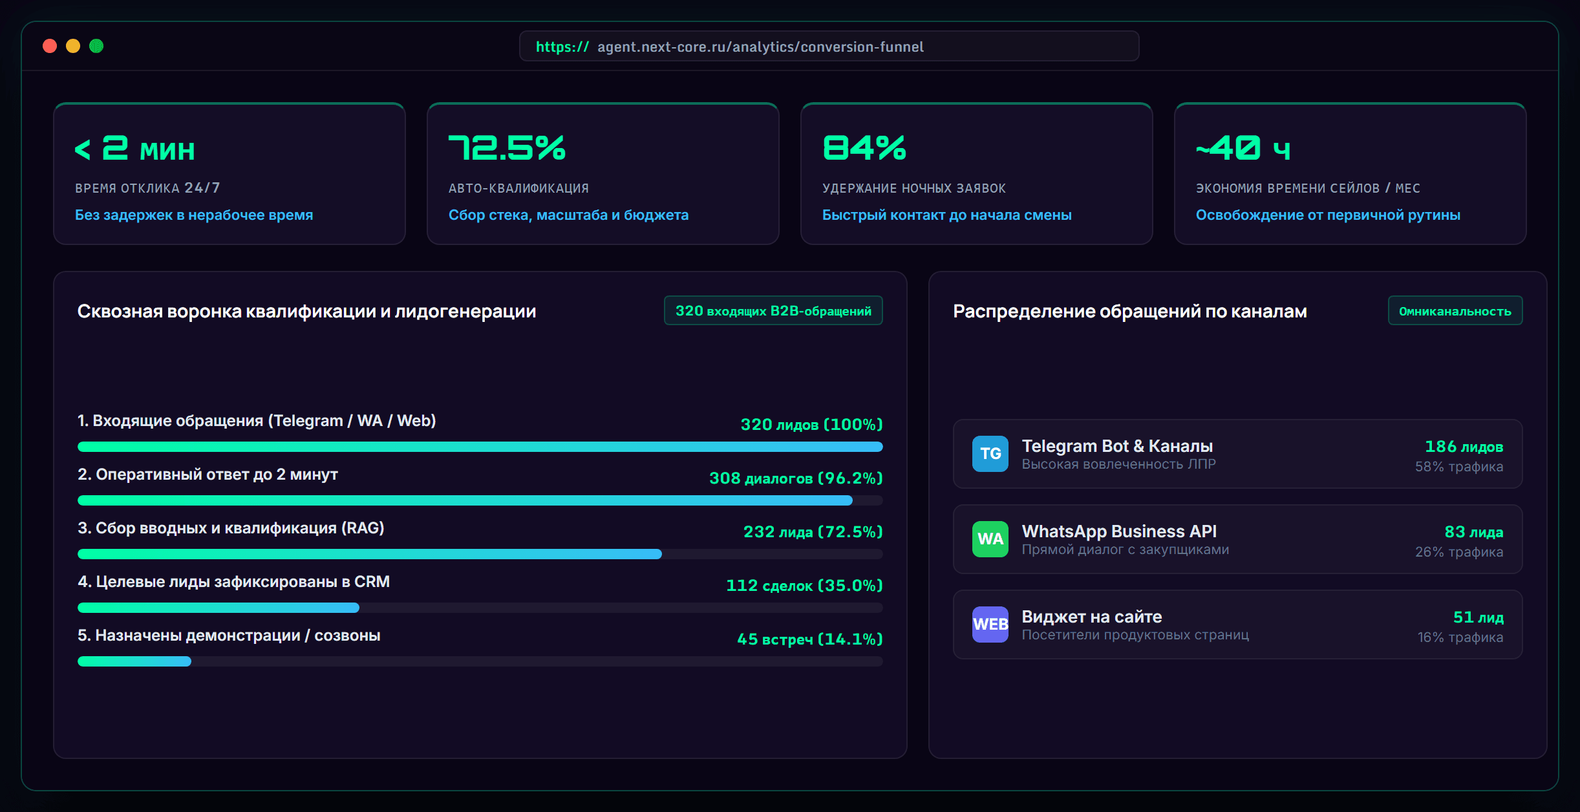Click '232 лида (72.5%)' funnel value
Image resolution: width=1580 pixels, height=812 pixels.
(813, 532)
